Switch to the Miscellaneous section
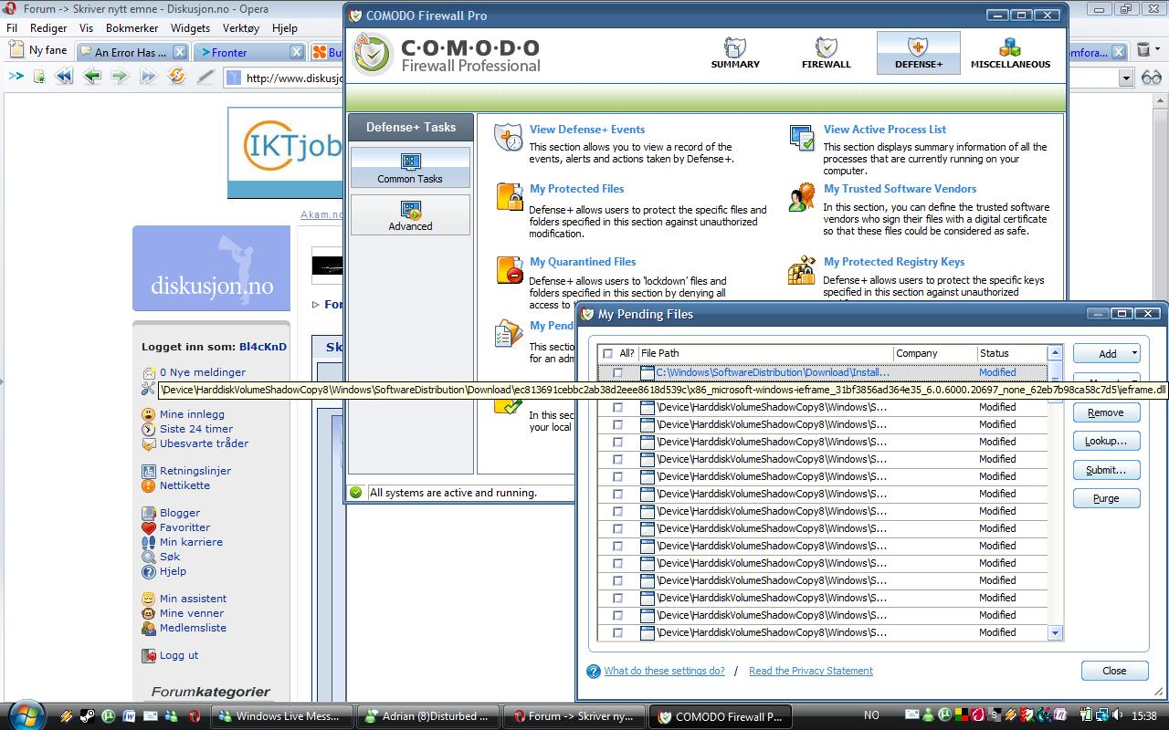 (x=1010, y=53)
